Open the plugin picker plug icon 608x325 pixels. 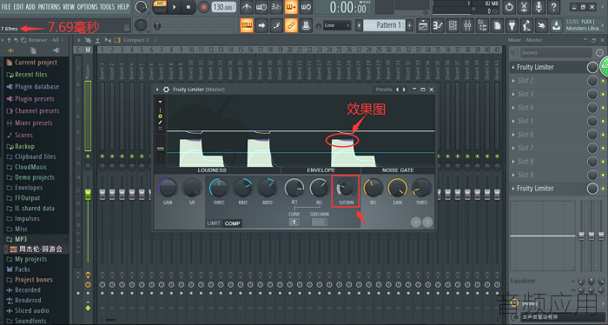pyautogui.click(x=512, y=25)
